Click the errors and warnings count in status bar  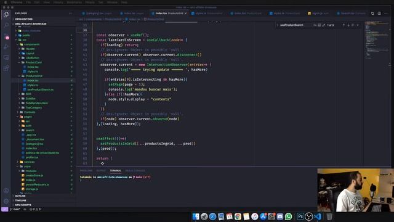35,209
